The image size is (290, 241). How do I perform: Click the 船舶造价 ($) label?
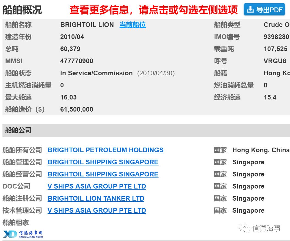[x=25, y=109]
